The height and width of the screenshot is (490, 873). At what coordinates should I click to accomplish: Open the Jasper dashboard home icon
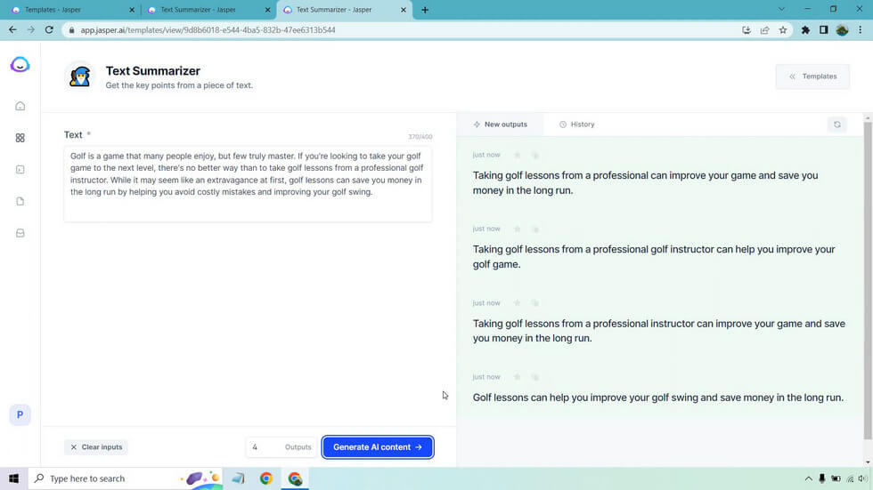pos(20,107)
